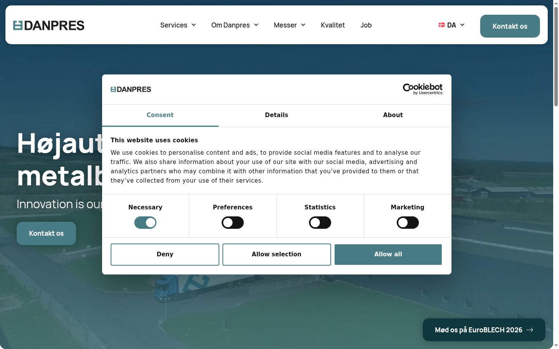This screenshot has width=559, height=349.
Task: Open the Messer dropdown menu
Action: (290, 25)
